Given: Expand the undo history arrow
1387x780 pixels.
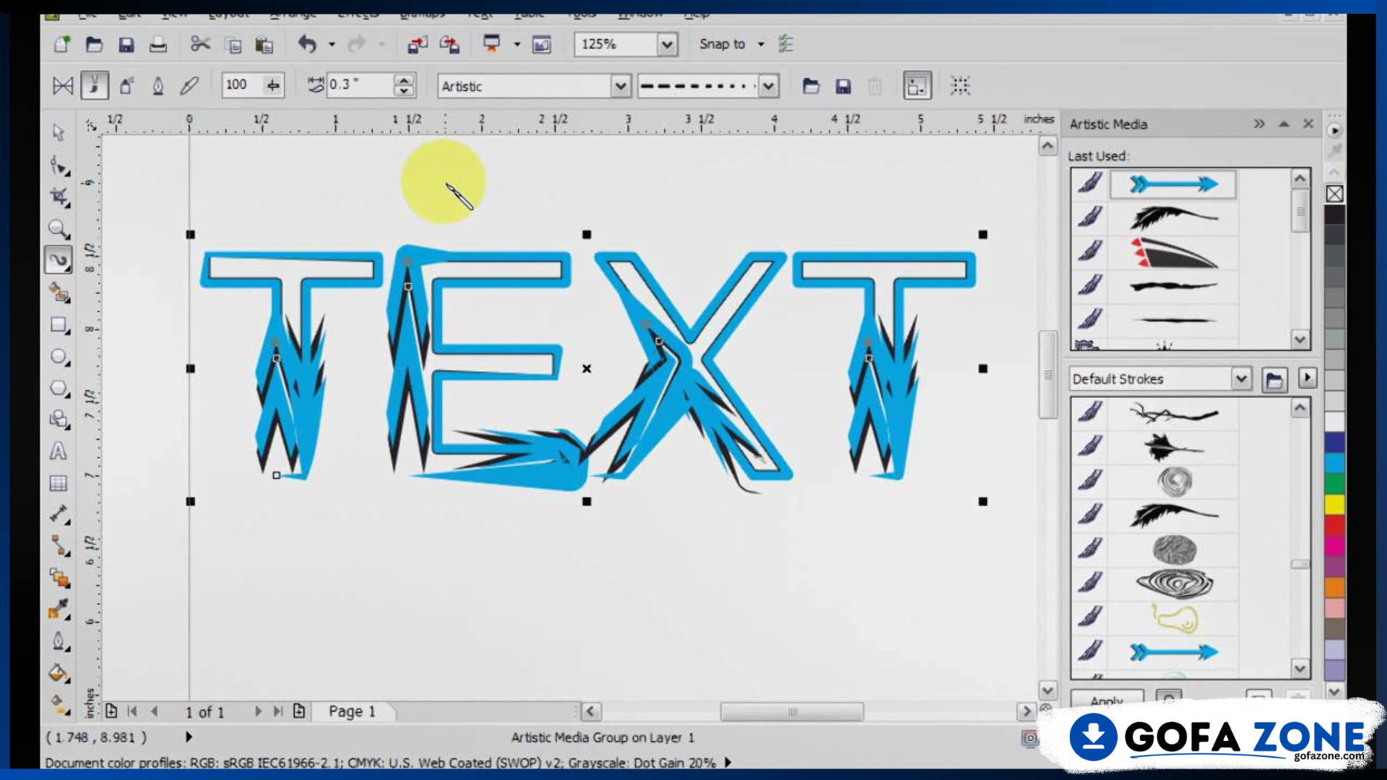Looking at the screenshot, I should coord(332,45).
